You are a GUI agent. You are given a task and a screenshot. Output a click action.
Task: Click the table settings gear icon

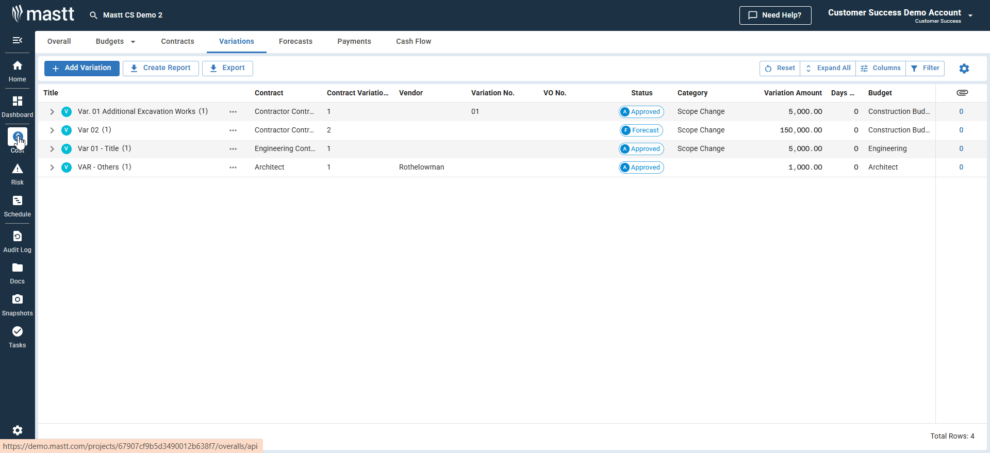[964, 69]
